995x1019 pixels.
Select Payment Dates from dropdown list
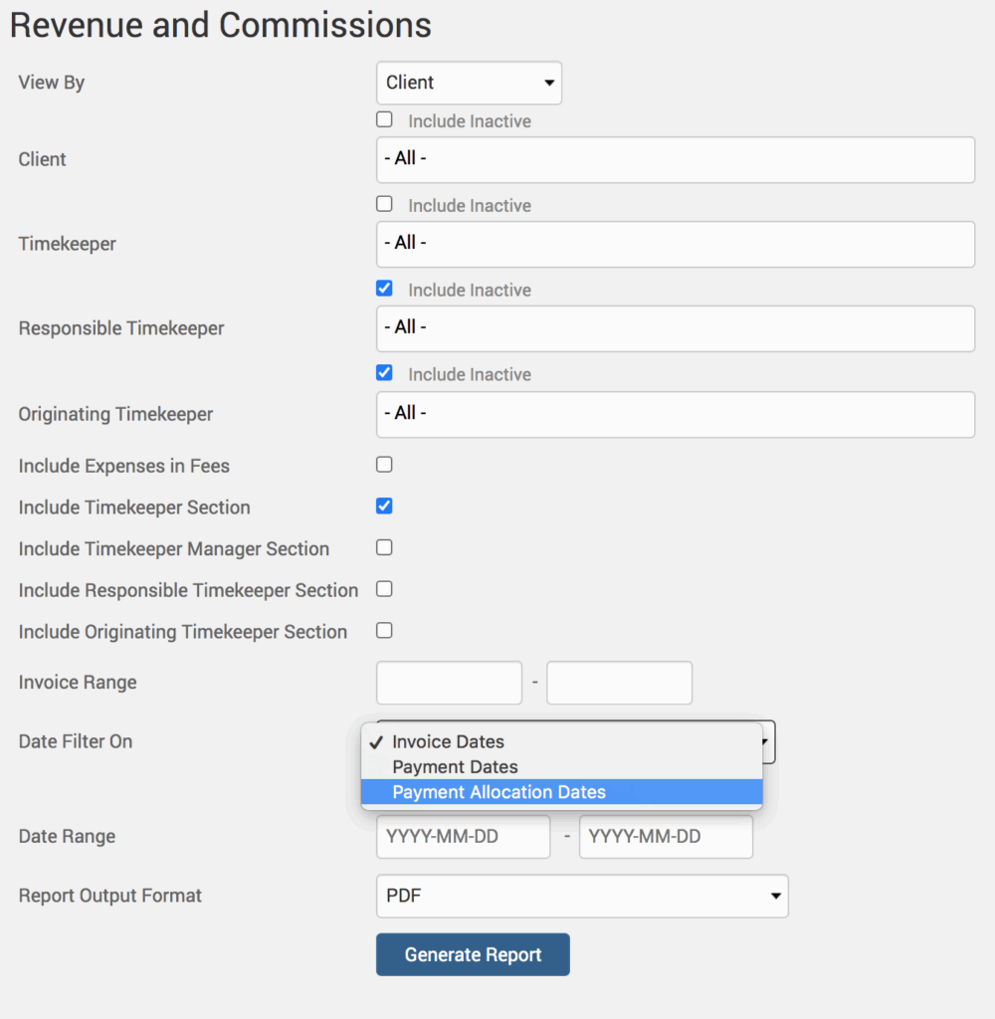(455, 767)
